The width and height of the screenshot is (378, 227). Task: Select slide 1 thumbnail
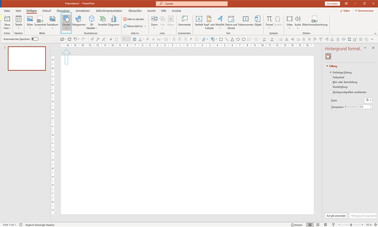[x=27, y=59]
